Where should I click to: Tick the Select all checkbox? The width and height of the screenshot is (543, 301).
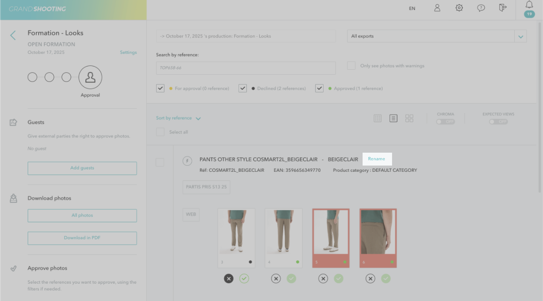160,132
